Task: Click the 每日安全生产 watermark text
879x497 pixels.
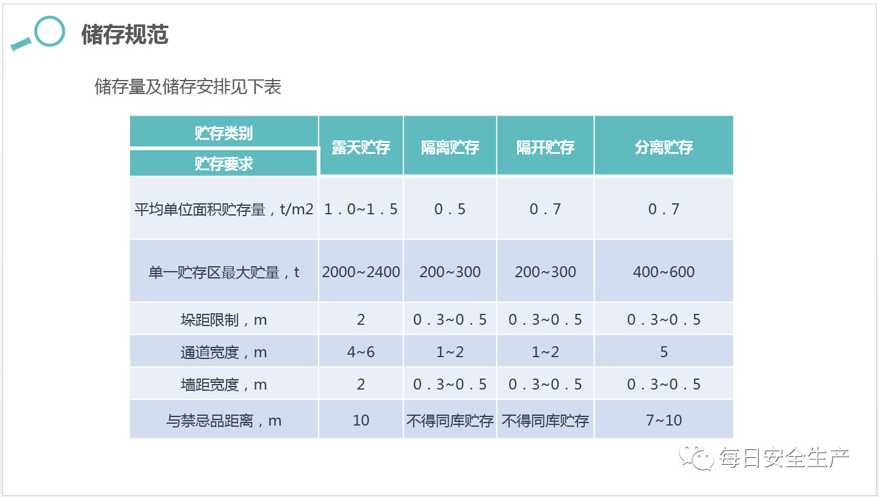Action: (784, 457)
